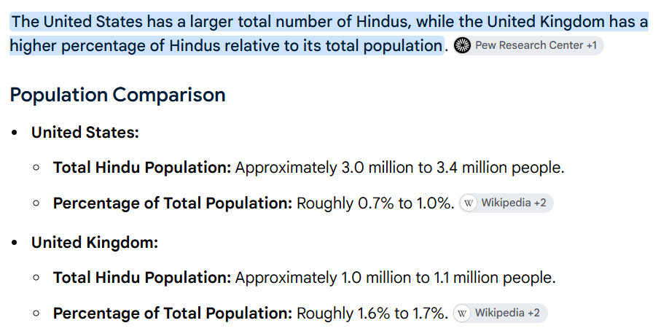Click the text 'Roughly 0.7% to 1.0%'
This screenshot has width=661, height=331.
(x=375, y=203)
